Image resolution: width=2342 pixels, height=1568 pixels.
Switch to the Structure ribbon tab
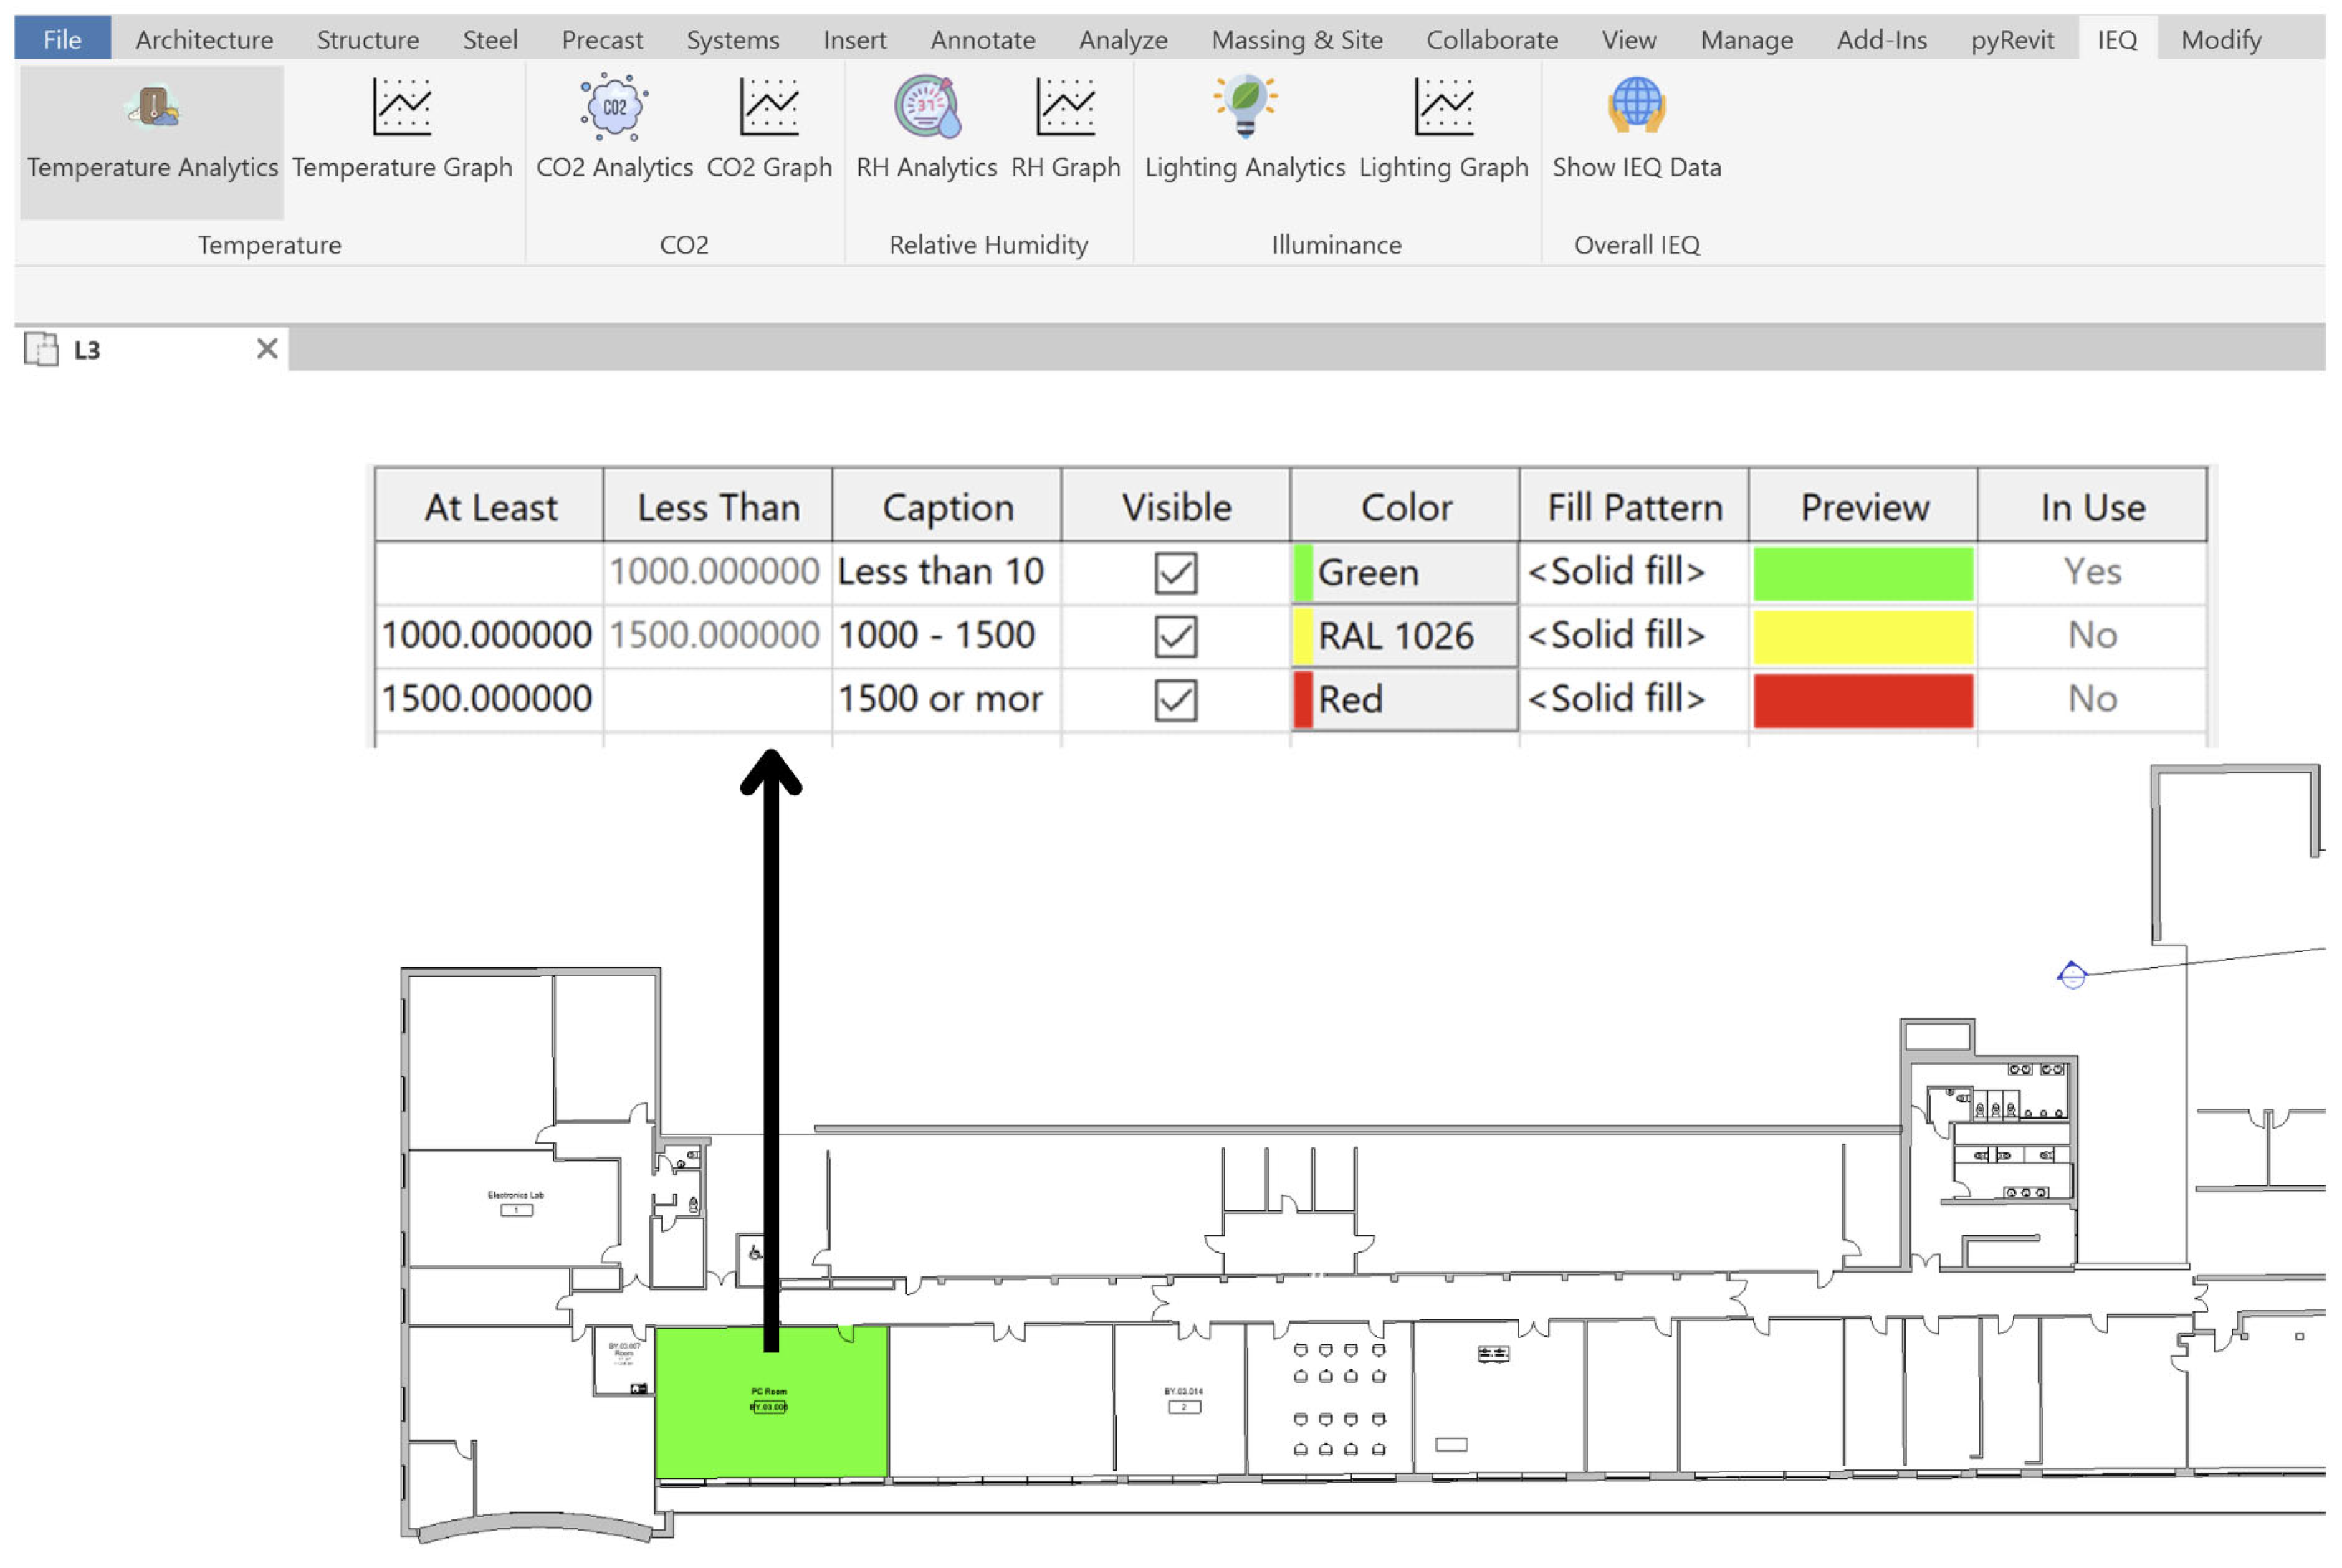tap(368, 39)
